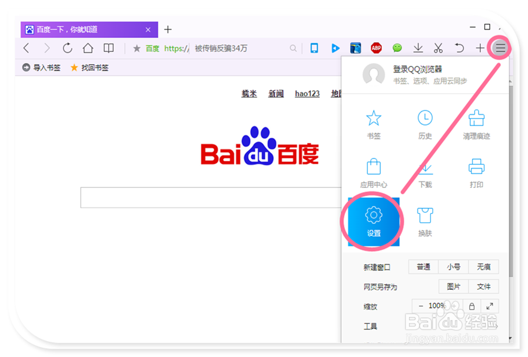This screenshot has height=357, width=528.
Task: Open the hao123 navigation link
Action: pos(307,94)
